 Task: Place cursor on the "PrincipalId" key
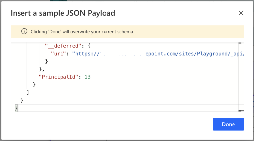coord(59,77)
